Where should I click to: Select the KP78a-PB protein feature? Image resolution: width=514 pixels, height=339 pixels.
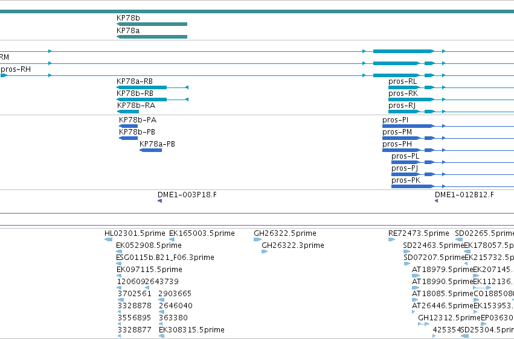(150, 150)
